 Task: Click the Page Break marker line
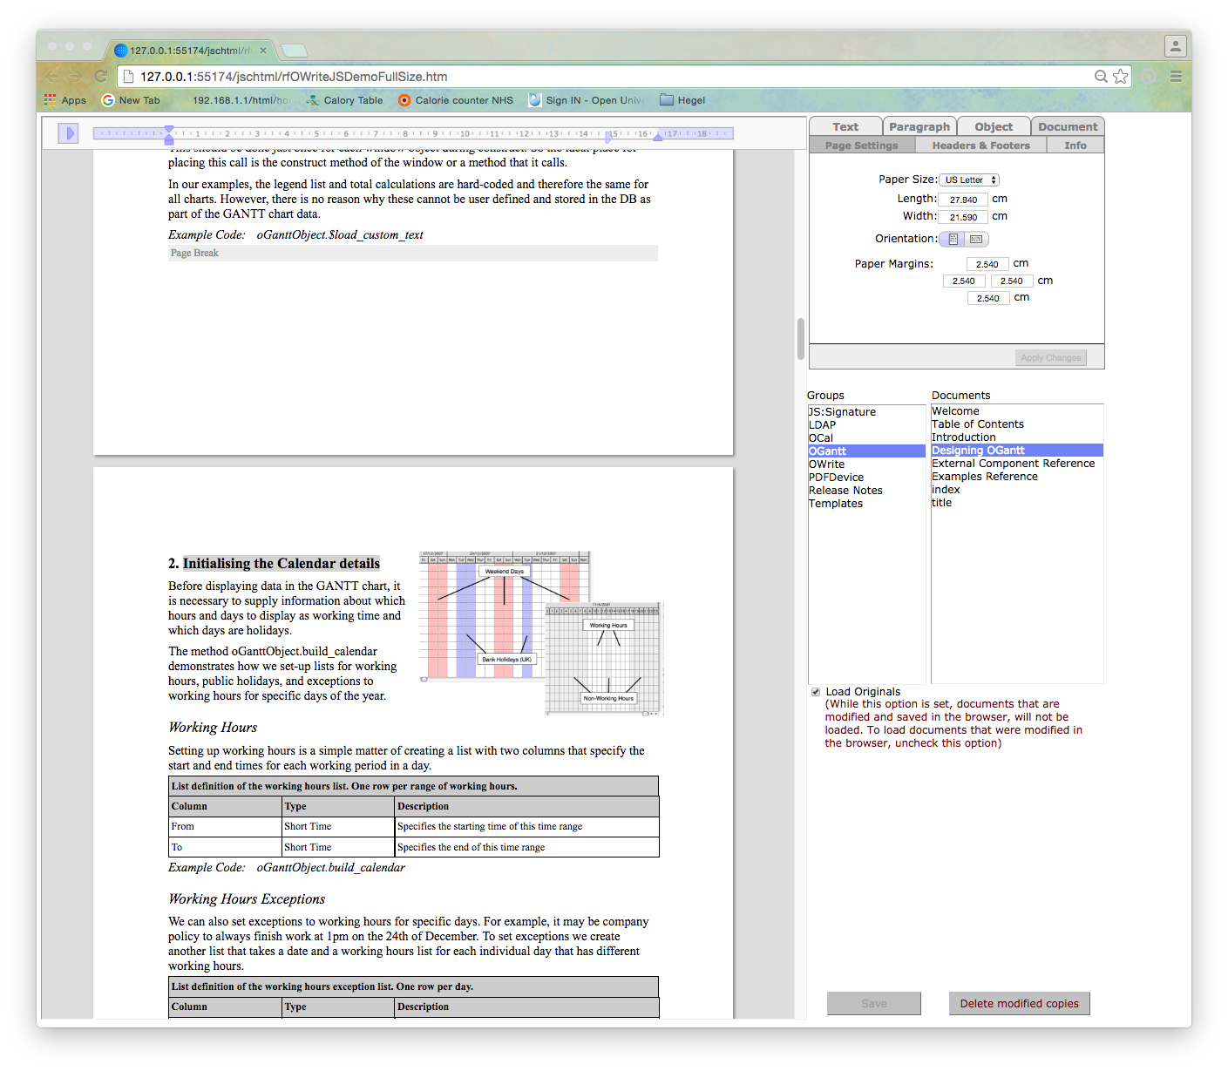click(x=413, y=253)
